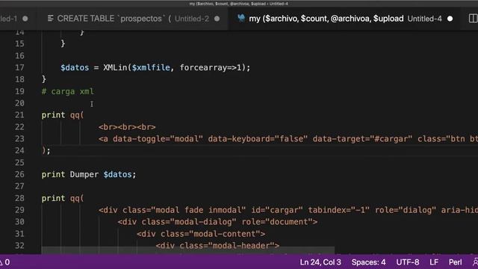The width and height of the screenshot is (478, 269).
Task: Click line number 28 in gutter
Action: (19, 198)
